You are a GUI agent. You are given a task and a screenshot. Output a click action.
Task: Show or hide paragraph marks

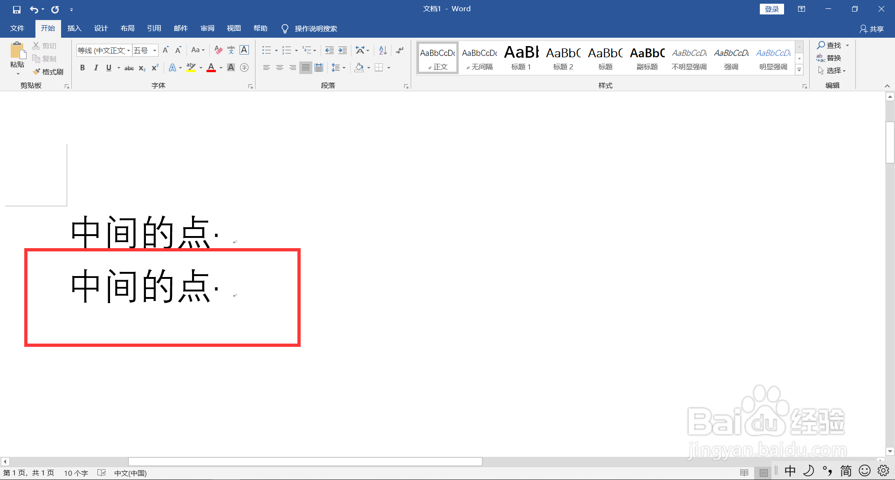click(x=399, y=50)
